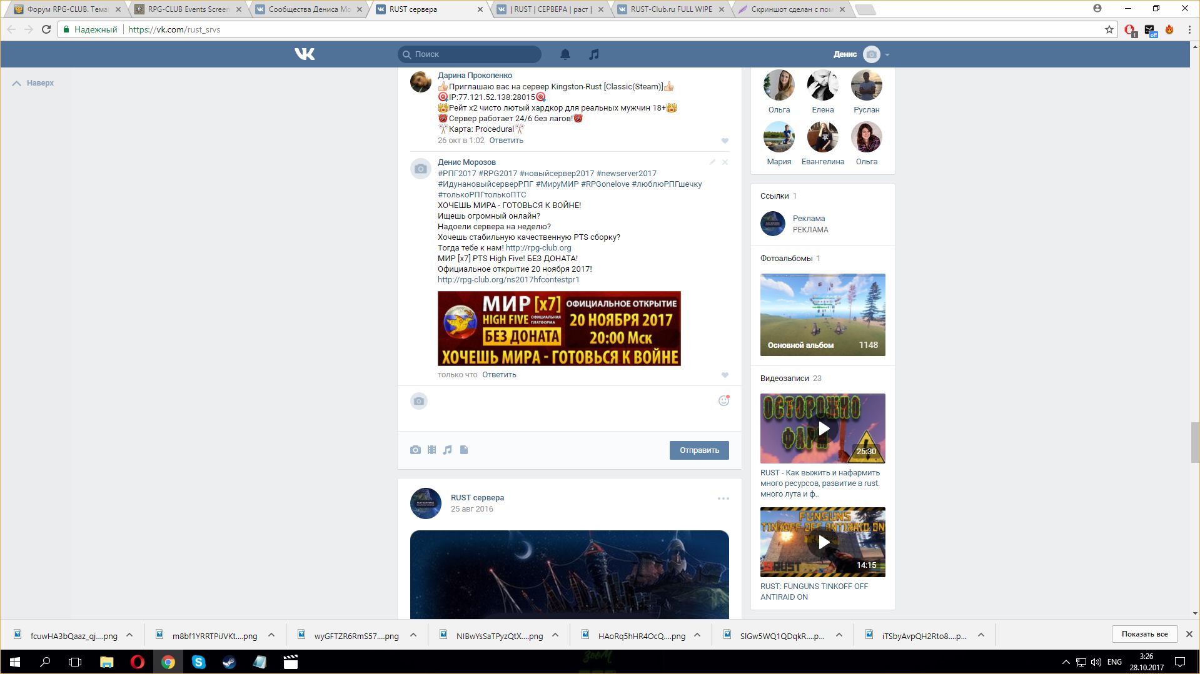Image resolution: width=1200 pixels, height=674 pixels.
Task: Click the Chrome icon in taskbar
Action: coord(168,662)
